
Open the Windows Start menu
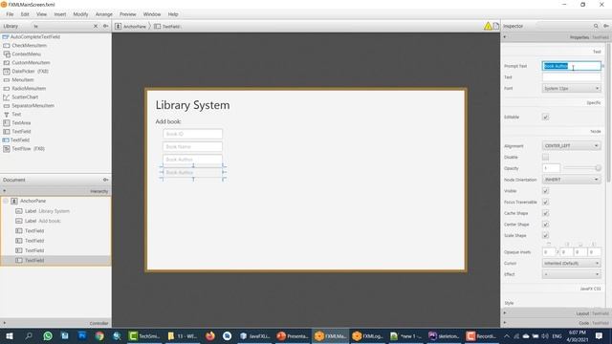click(9, 335)
